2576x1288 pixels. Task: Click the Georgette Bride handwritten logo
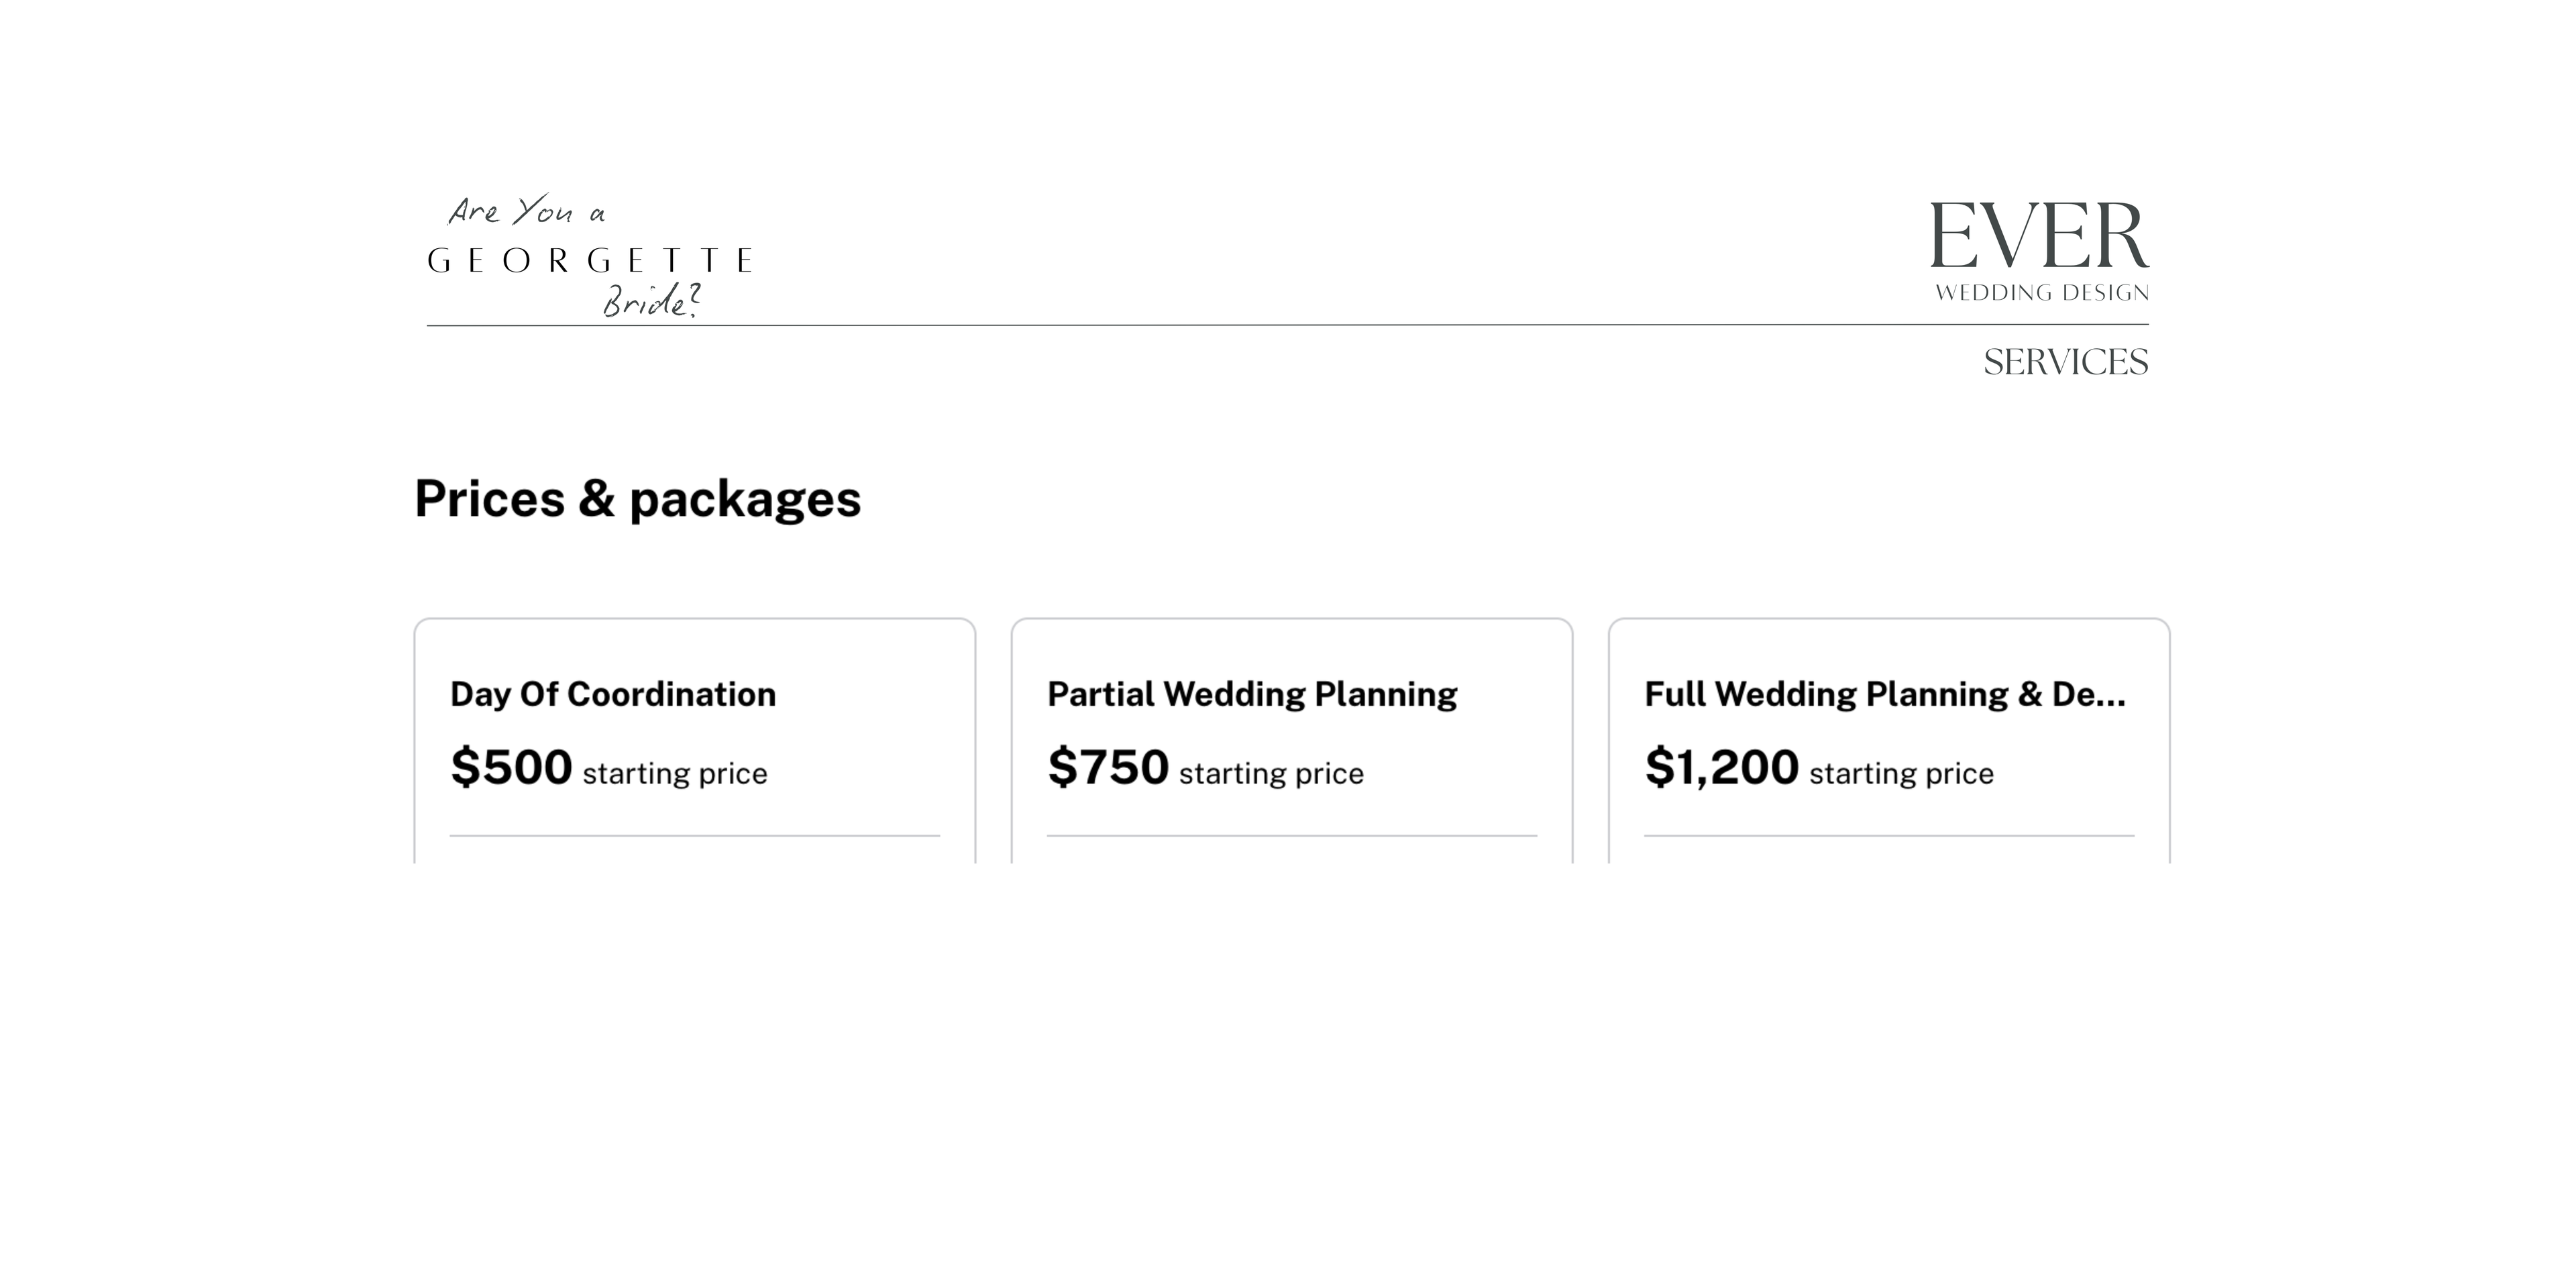590,256
